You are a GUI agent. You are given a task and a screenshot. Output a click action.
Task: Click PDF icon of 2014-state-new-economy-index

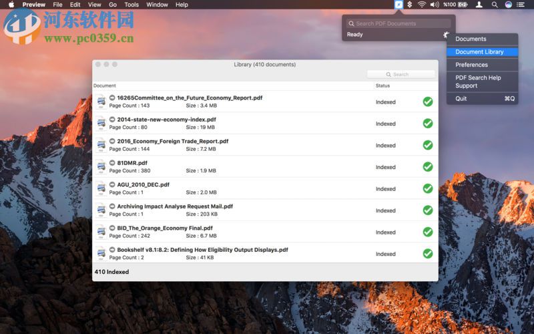pos(101,124)
